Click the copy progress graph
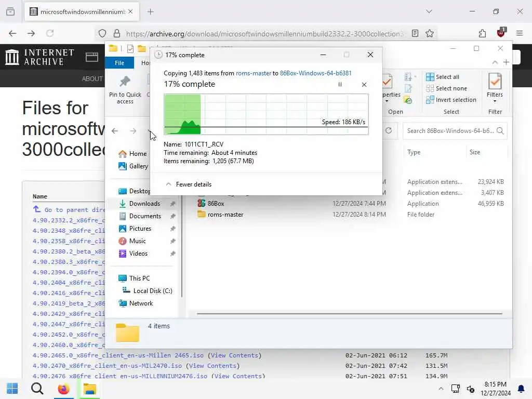 pyautogui.click(x=266, y=114)
